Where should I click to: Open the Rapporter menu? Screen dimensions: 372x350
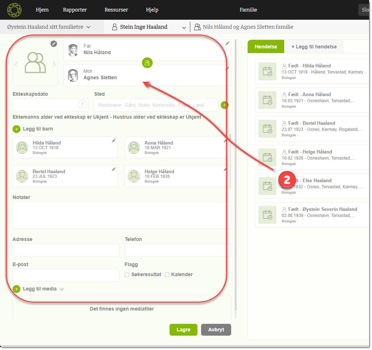tap(75, 10)
